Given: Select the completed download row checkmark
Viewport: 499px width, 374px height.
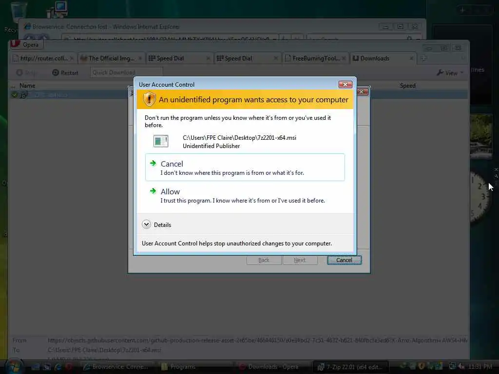Looking at the screenshot, I should click(x=14, y=95).
